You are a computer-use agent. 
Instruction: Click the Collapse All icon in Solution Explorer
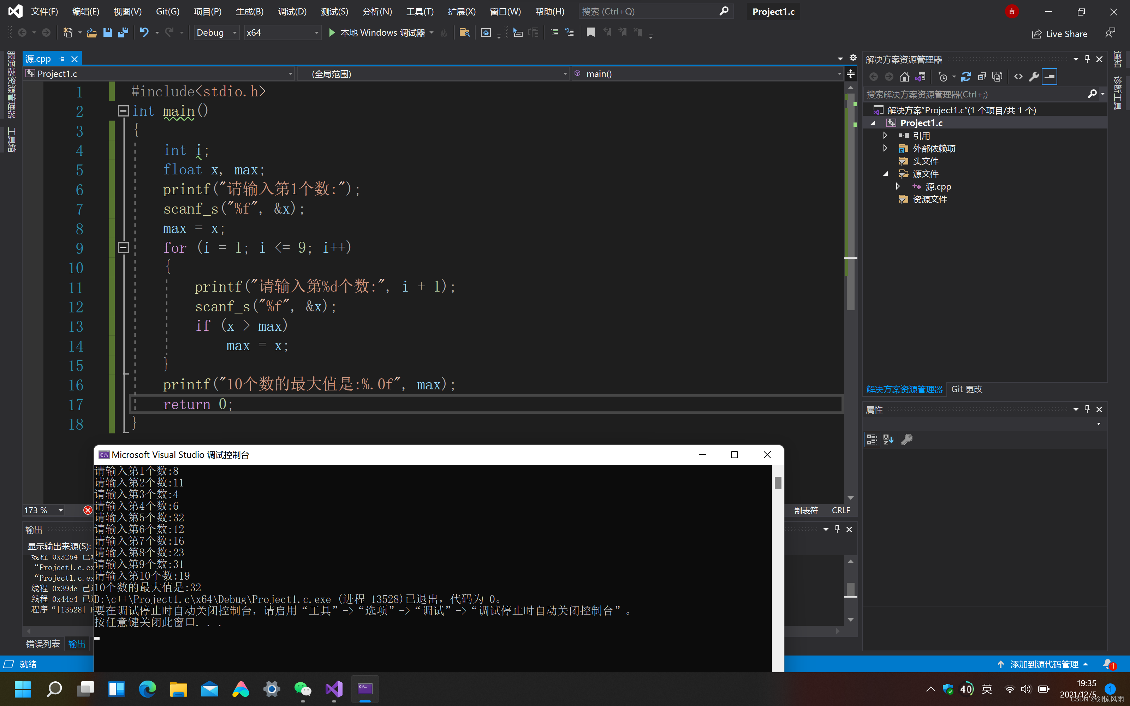(982, 77)
